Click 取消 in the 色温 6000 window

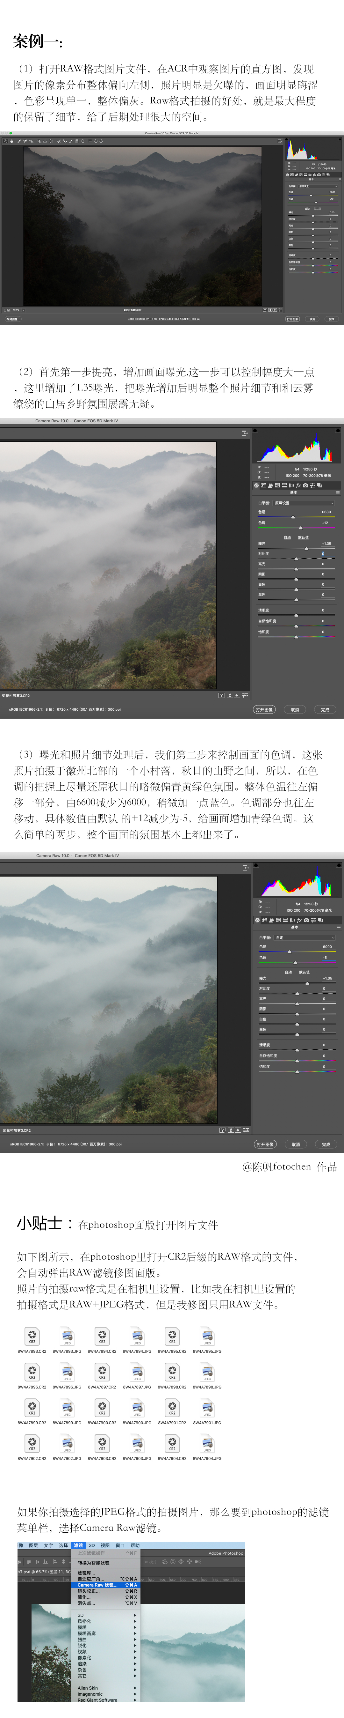296,1144
